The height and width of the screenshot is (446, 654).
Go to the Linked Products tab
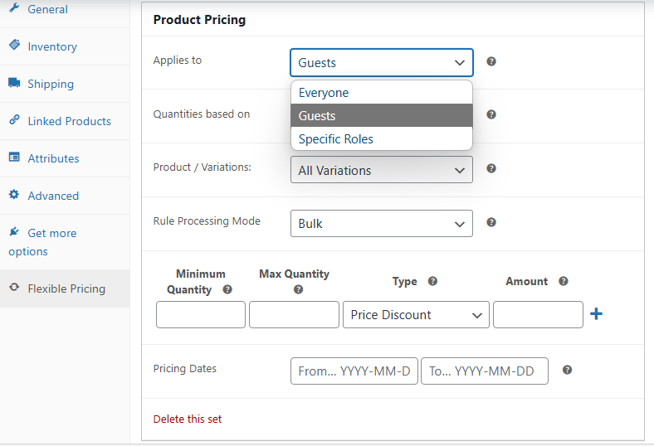[69, 122]
